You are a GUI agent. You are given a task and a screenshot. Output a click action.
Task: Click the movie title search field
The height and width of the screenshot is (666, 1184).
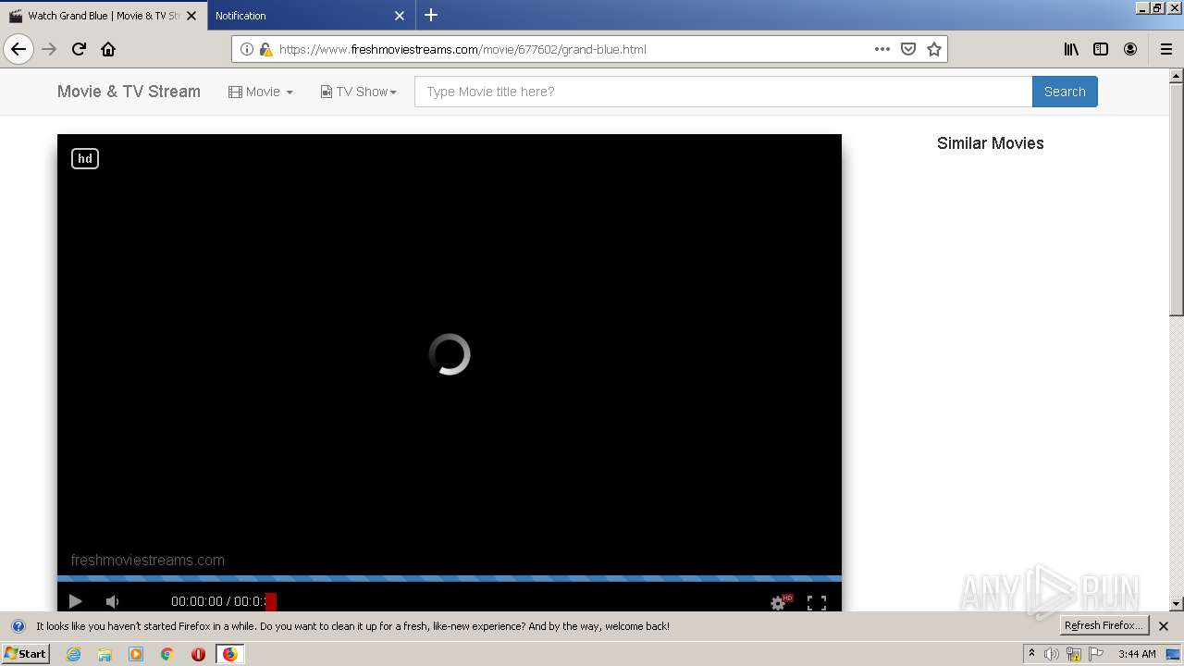723,92
